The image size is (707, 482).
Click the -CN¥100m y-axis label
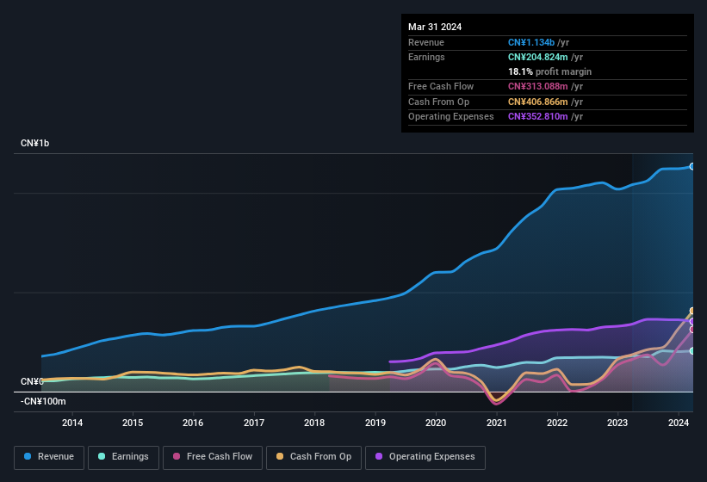(43, 401)
